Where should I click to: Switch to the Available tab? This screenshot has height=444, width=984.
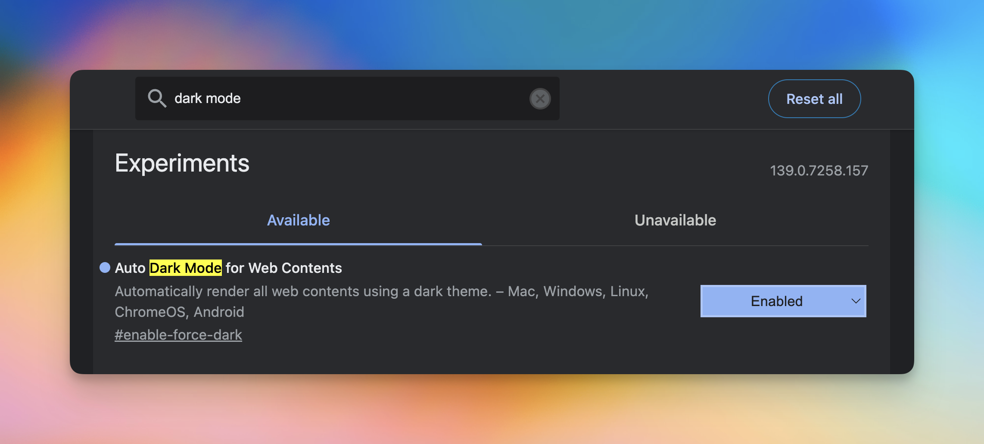pos(298,220)
